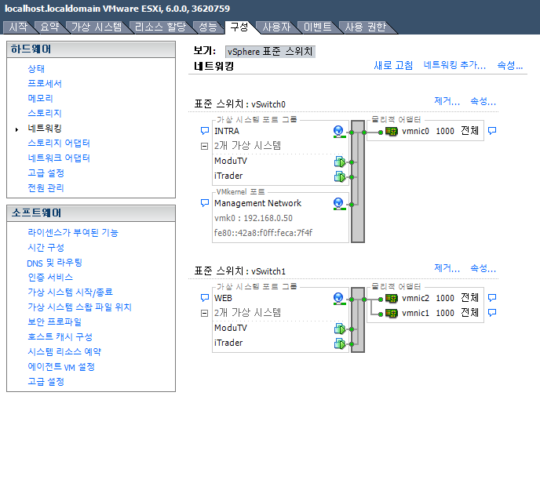Open the 이벤트 tab
Image resolution: width=540 pixels, height=494 pixels.
coord(317,27)
